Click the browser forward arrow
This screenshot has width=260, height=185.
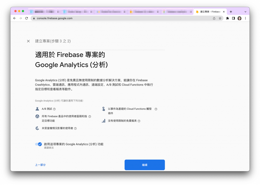tap(21, 18)
